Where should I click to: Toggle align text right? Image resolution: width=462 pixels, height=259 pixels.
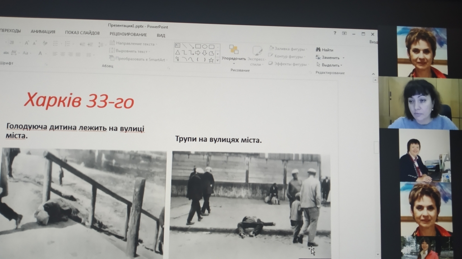pos(70,54)
